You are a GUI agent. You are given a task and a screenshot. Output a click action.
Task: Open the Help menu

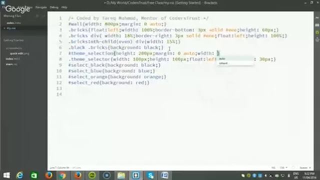point(64,7)
